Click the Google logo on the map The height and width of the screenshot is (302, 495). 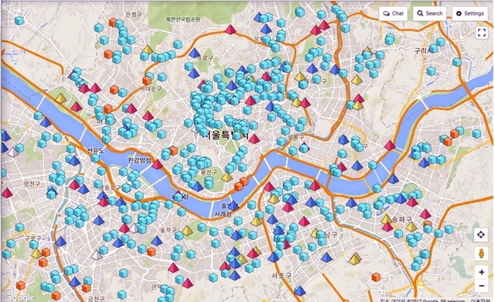[19, 297]
